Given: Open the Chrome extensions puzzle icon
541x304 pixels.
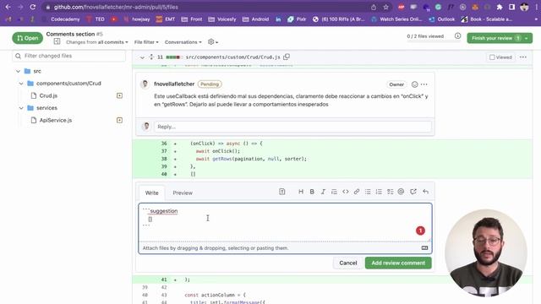Looking at the screenshot, I should point(500,7).
